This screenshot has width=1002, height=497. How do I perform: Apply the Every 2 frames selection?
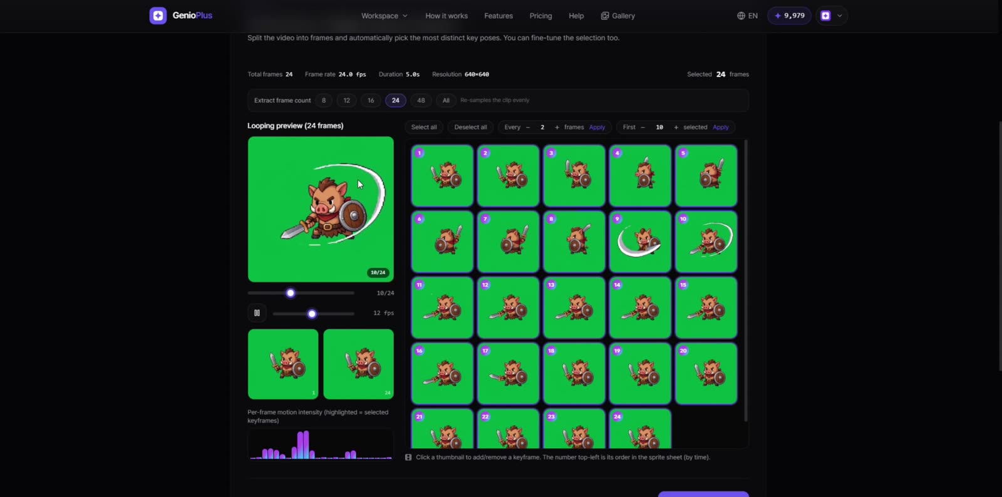(x=597, y=127)
